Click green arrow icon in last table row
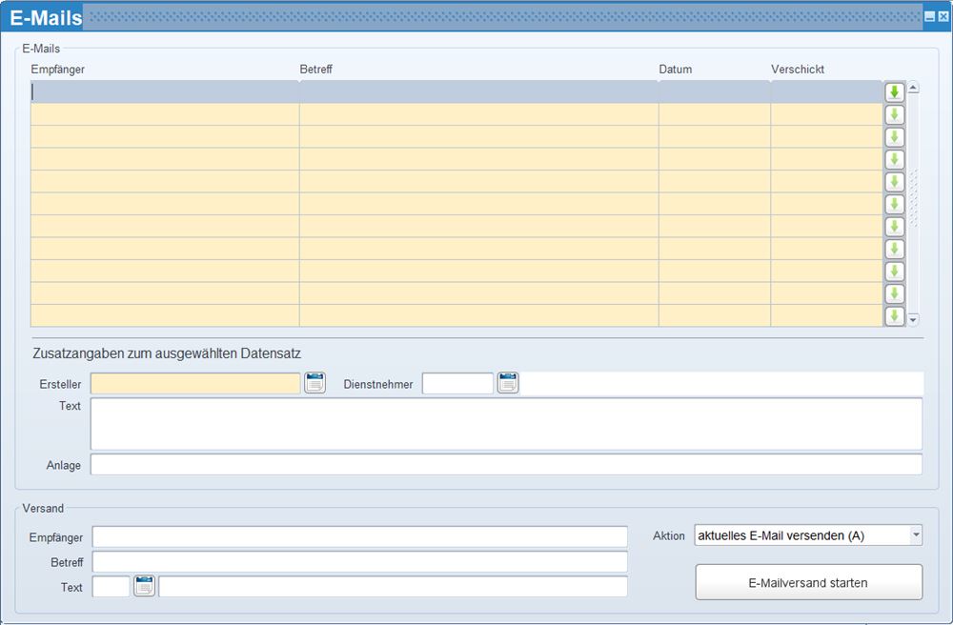 tap(894, 316)
